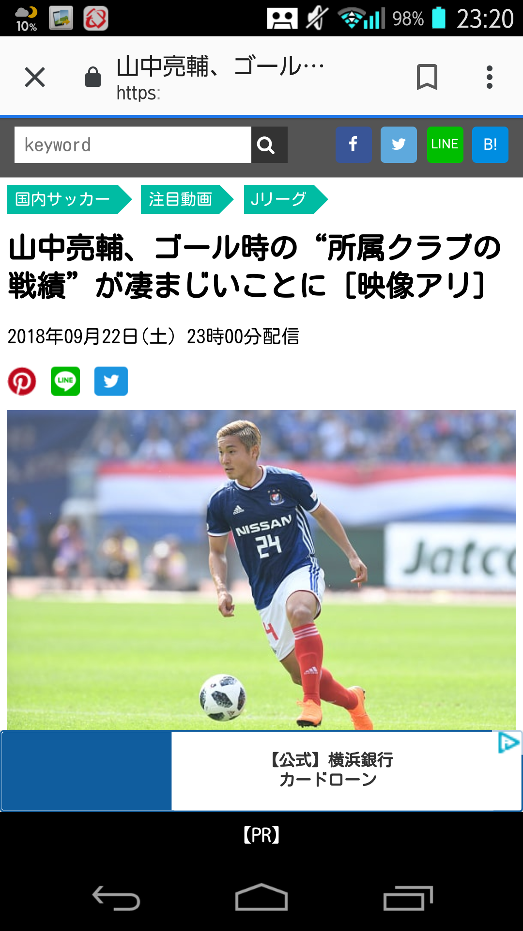Viewport: 523px width, 931px height.
Task: Tap the Hatena B! bookmark button
Action: (x=490, y=144)
